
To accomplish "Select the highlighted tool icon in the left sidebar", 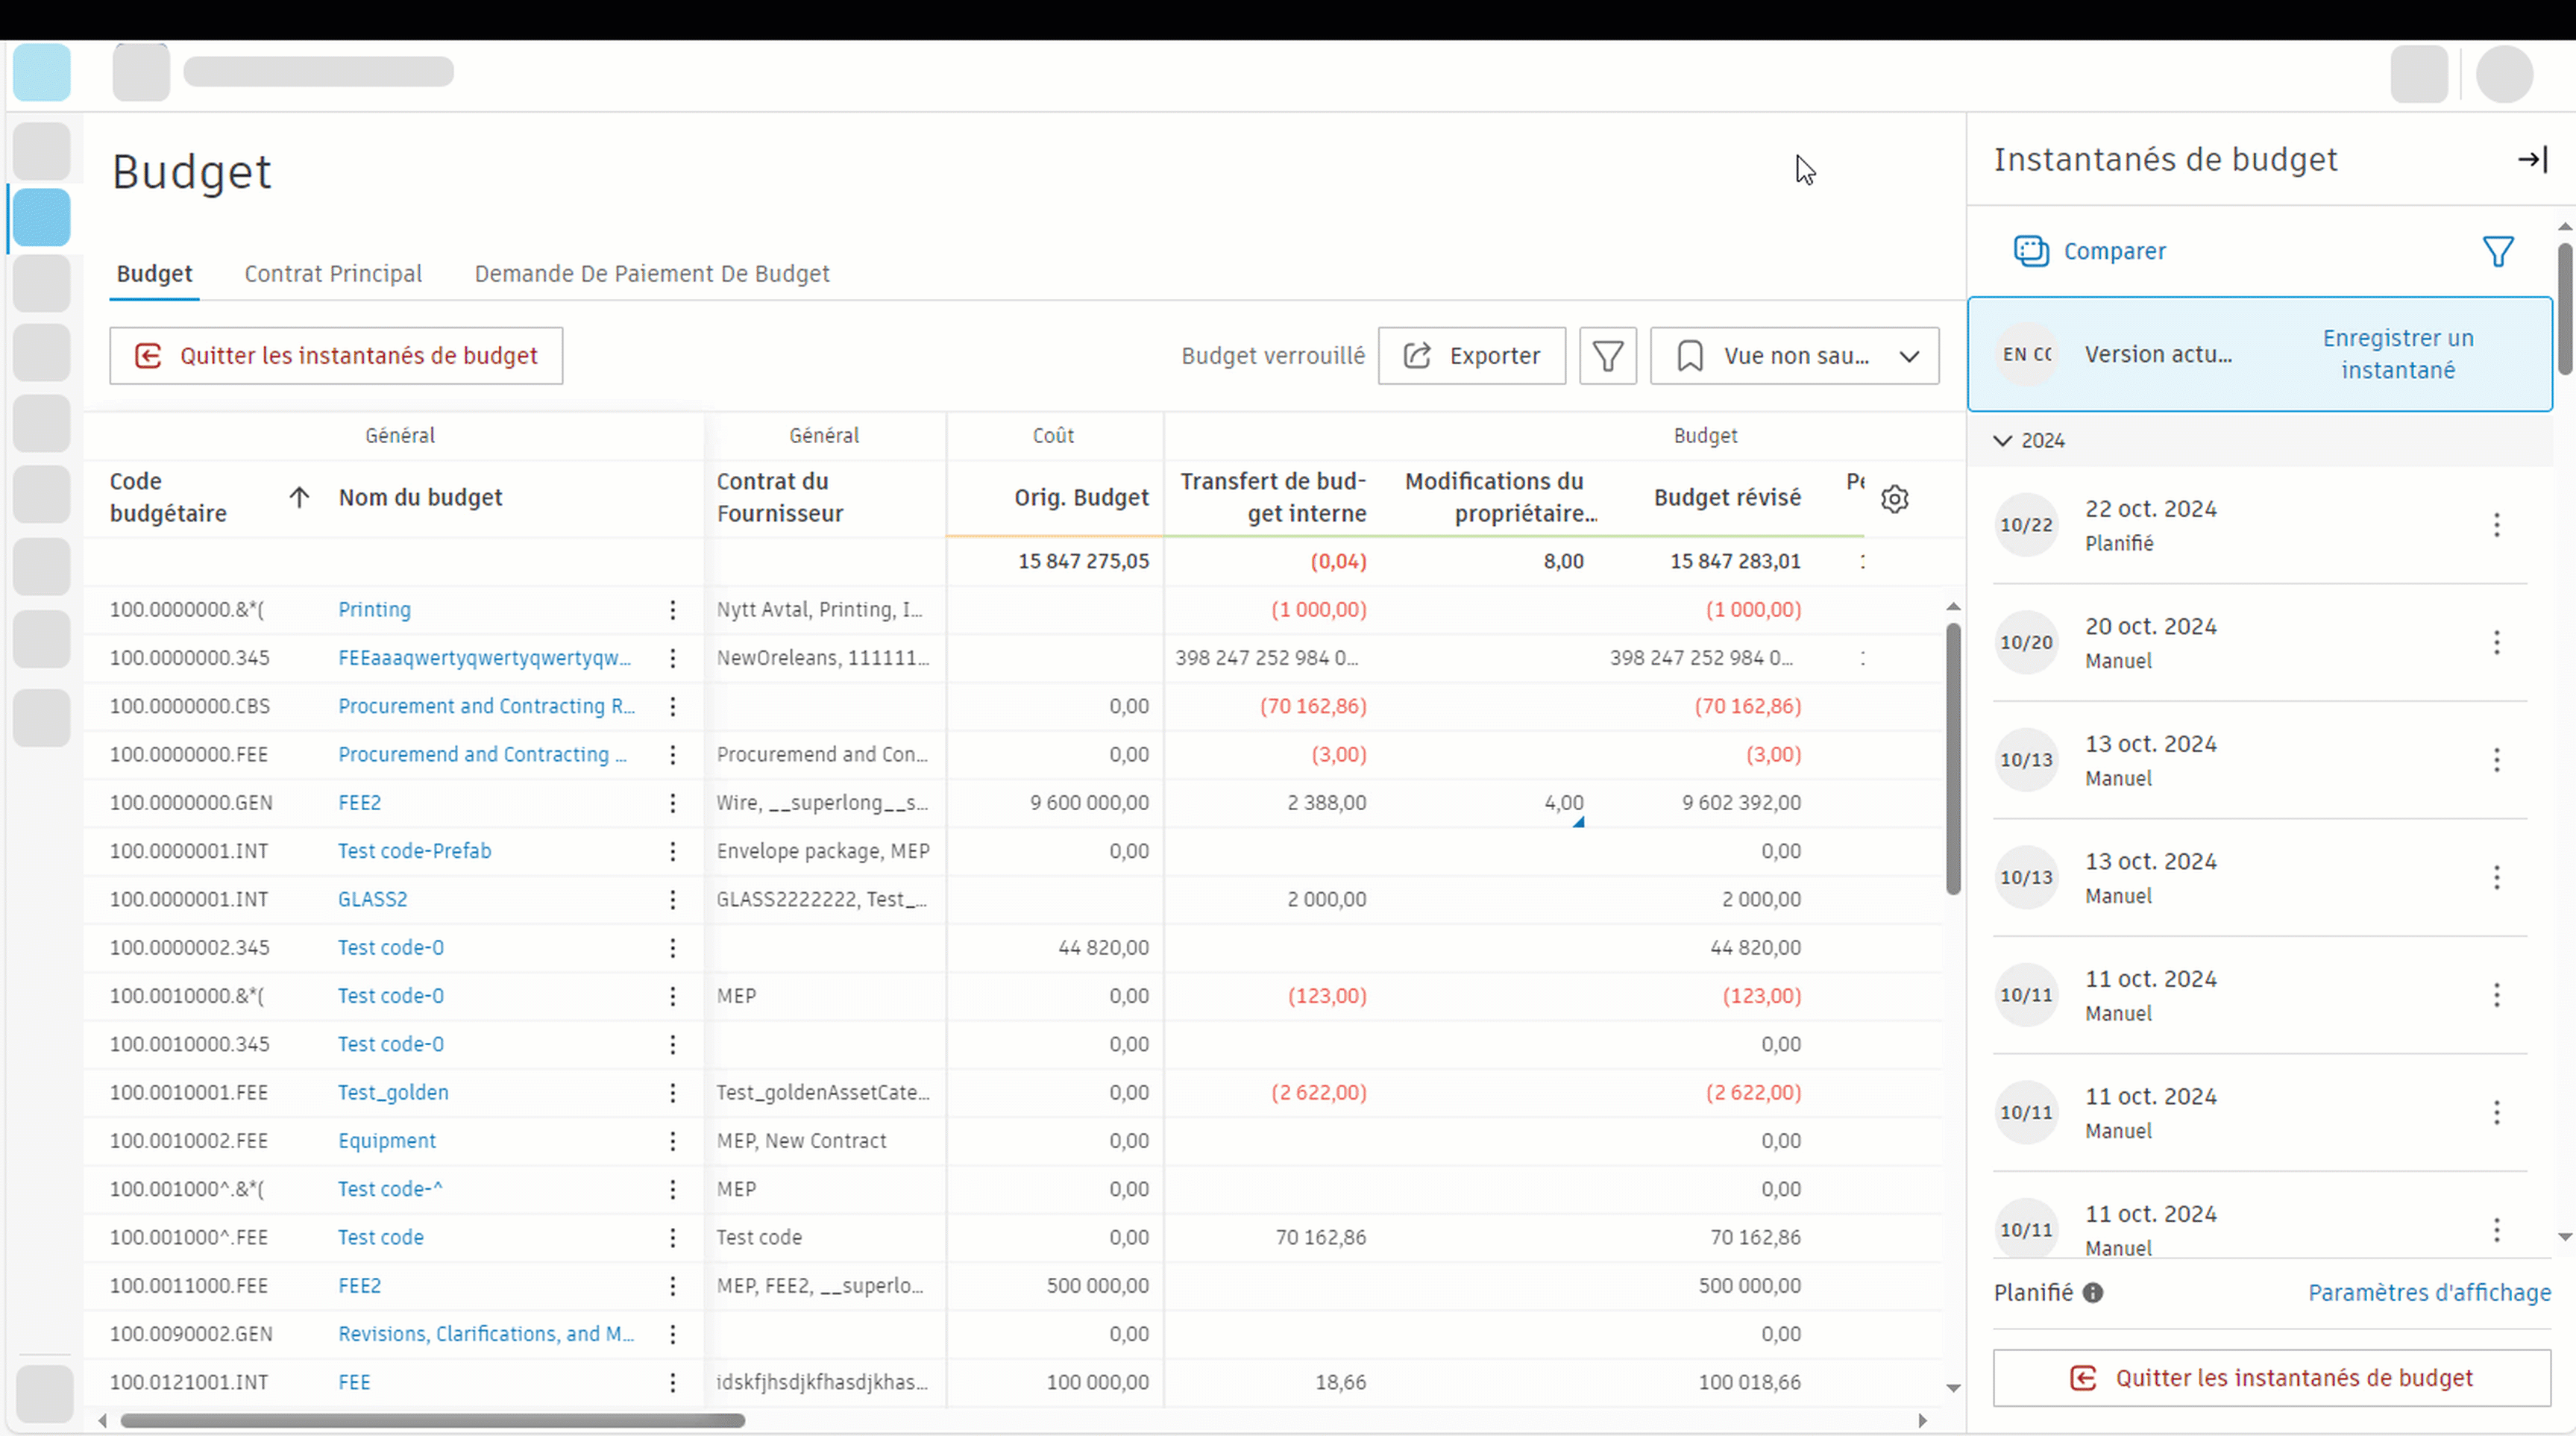I will tap(41, 218).
